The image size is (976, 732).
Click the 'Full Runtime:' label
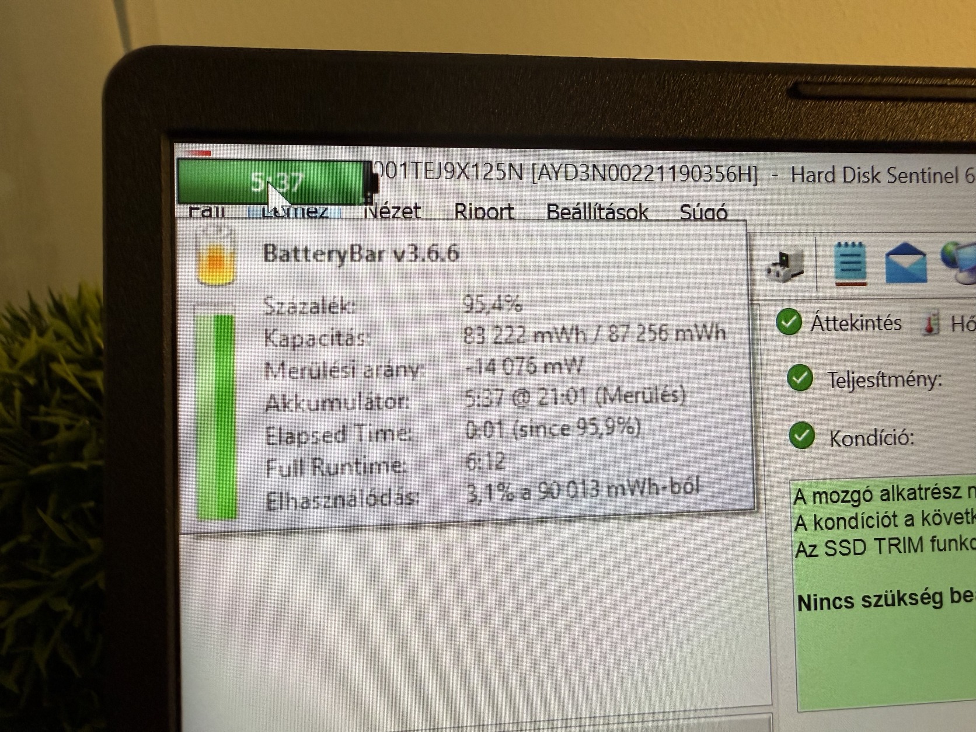point(336,466)
